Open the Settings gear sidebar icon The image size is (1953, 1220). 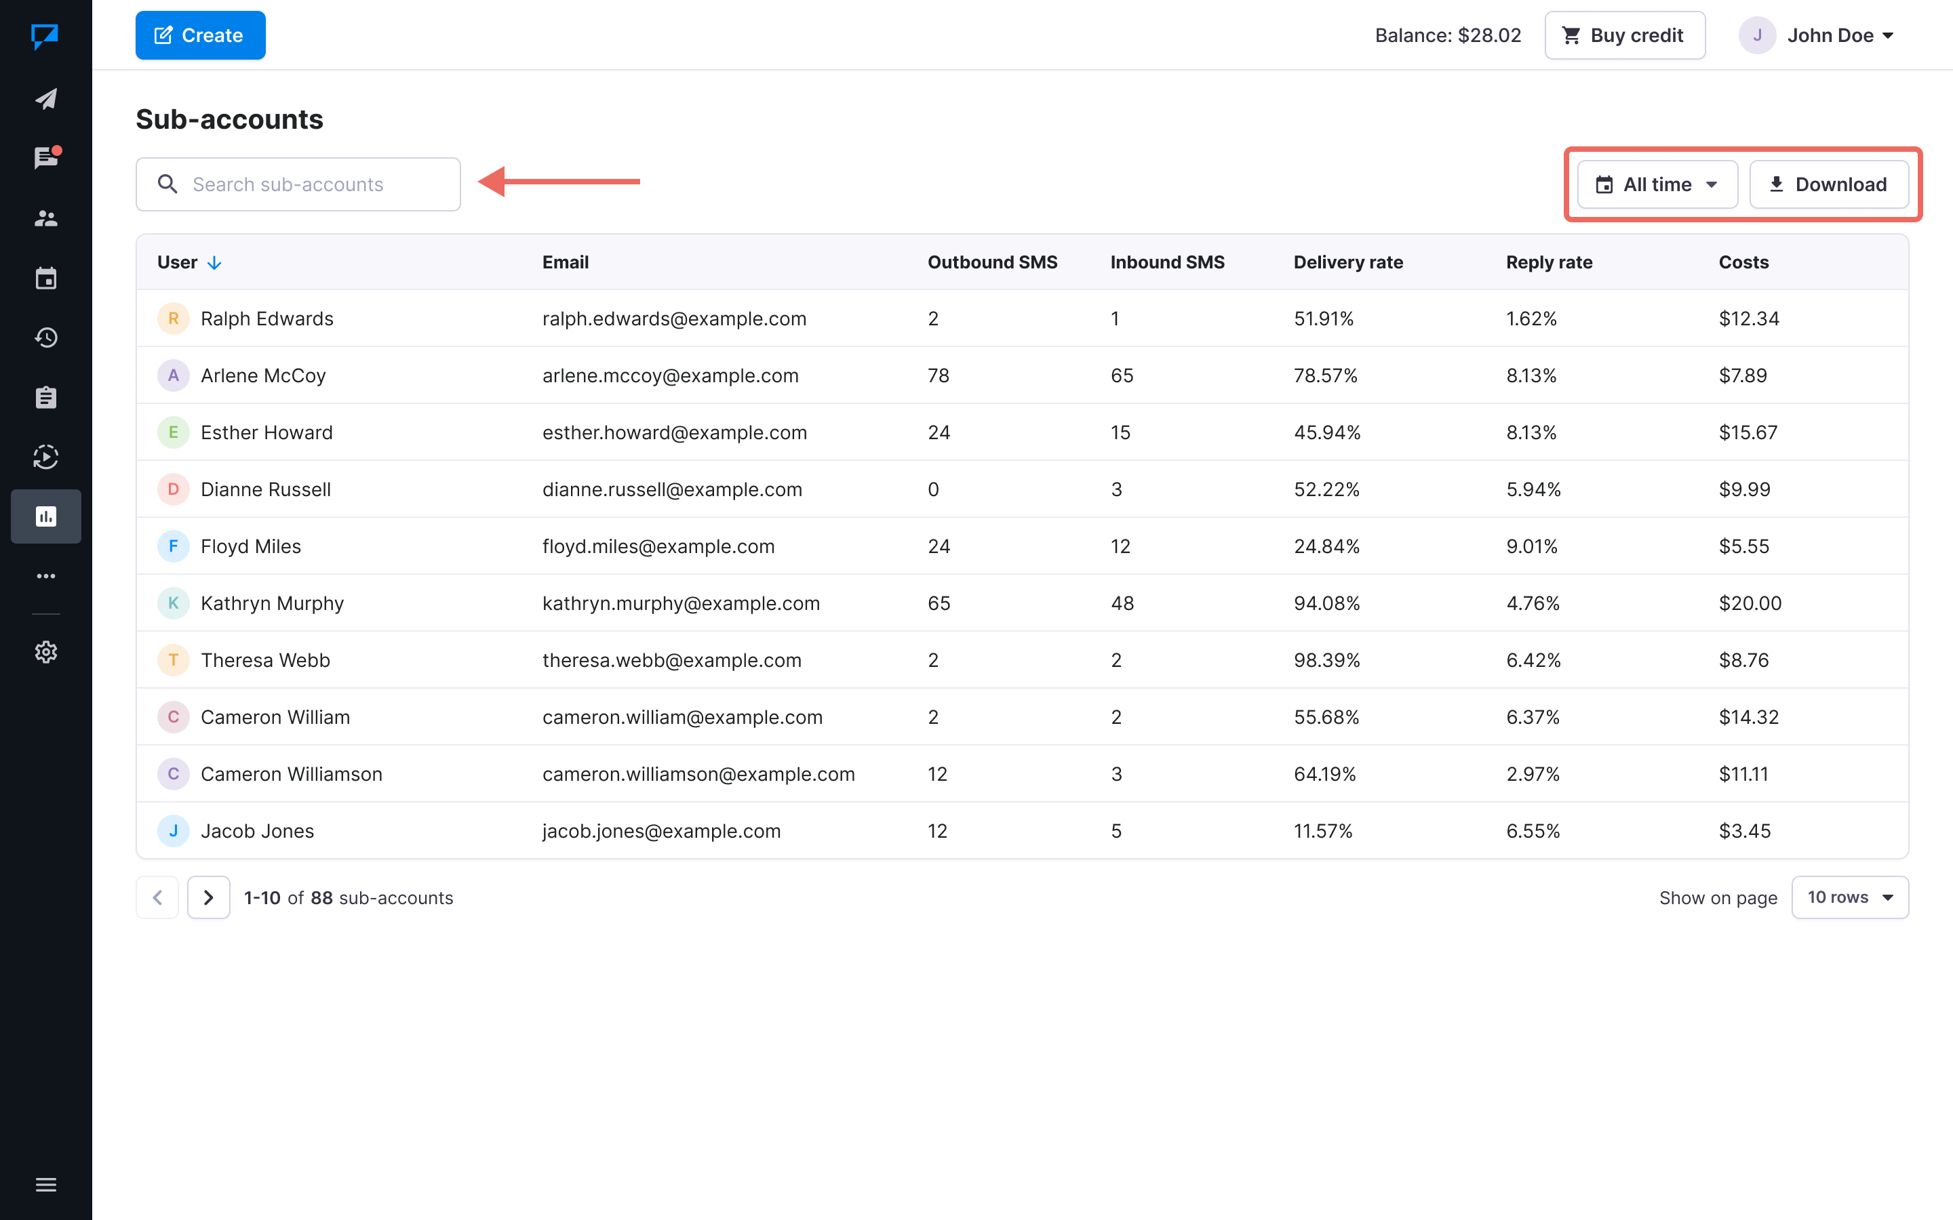point(46,652)
